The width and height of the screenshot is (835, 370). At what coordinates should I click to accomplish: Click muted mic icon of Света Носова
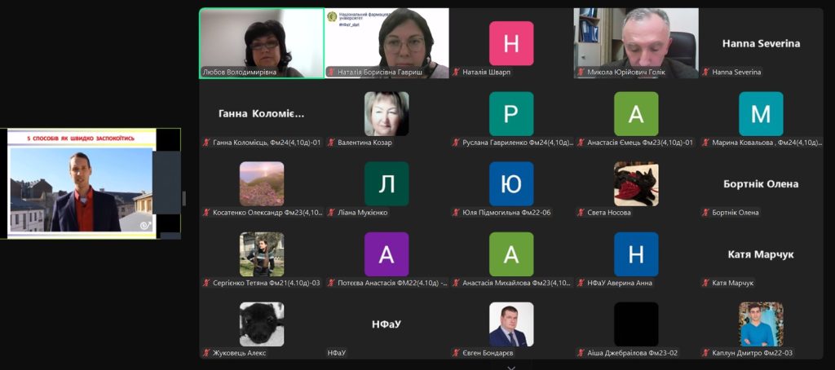coord(581,213)
